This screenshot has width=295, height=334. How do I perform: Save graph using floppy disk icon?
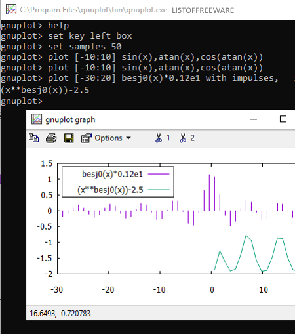click(x=69, y=138)
